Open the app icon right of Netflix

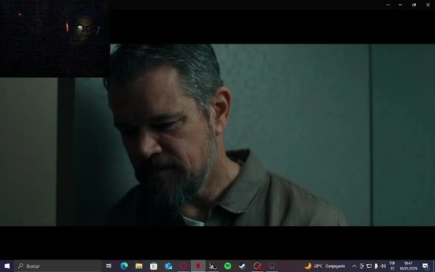[213, 266]
